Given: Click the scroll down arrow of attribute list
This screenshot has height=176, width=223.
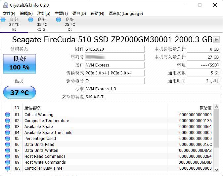Looking at the screenshot, I should point(217,169).
